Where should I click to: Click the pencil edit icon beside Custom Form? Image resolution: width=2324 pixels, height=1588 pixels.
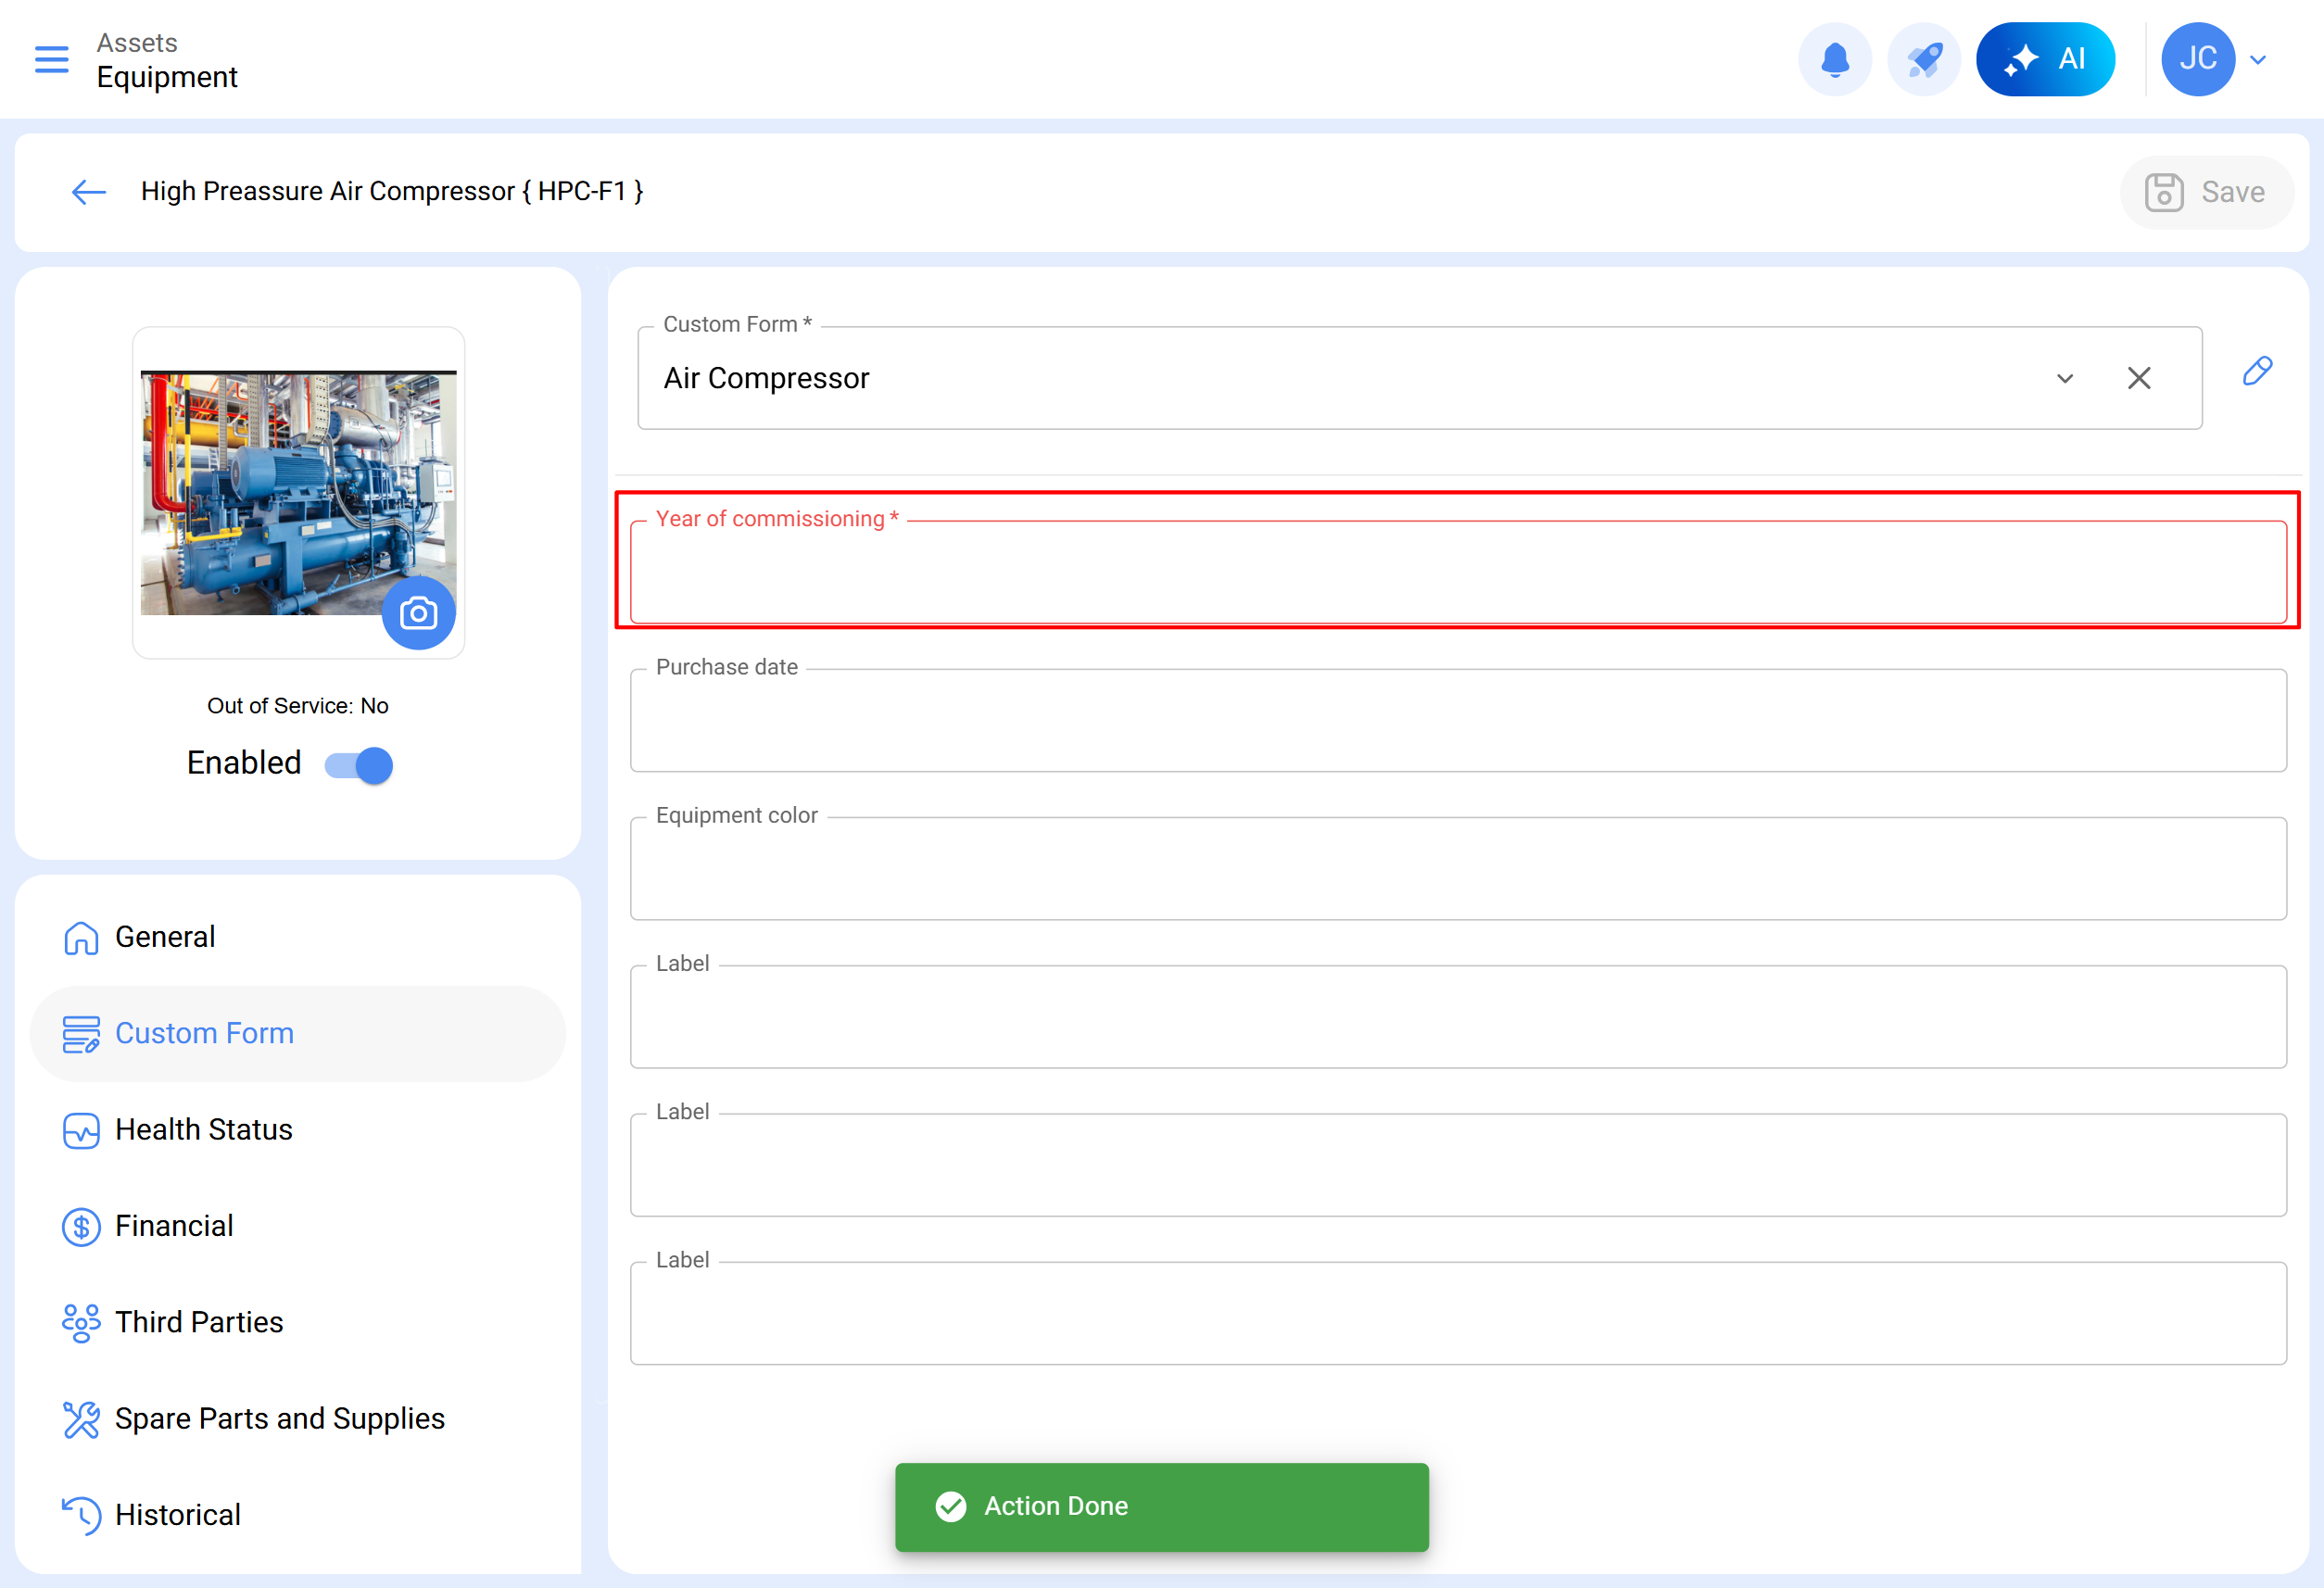[2257, 372]
